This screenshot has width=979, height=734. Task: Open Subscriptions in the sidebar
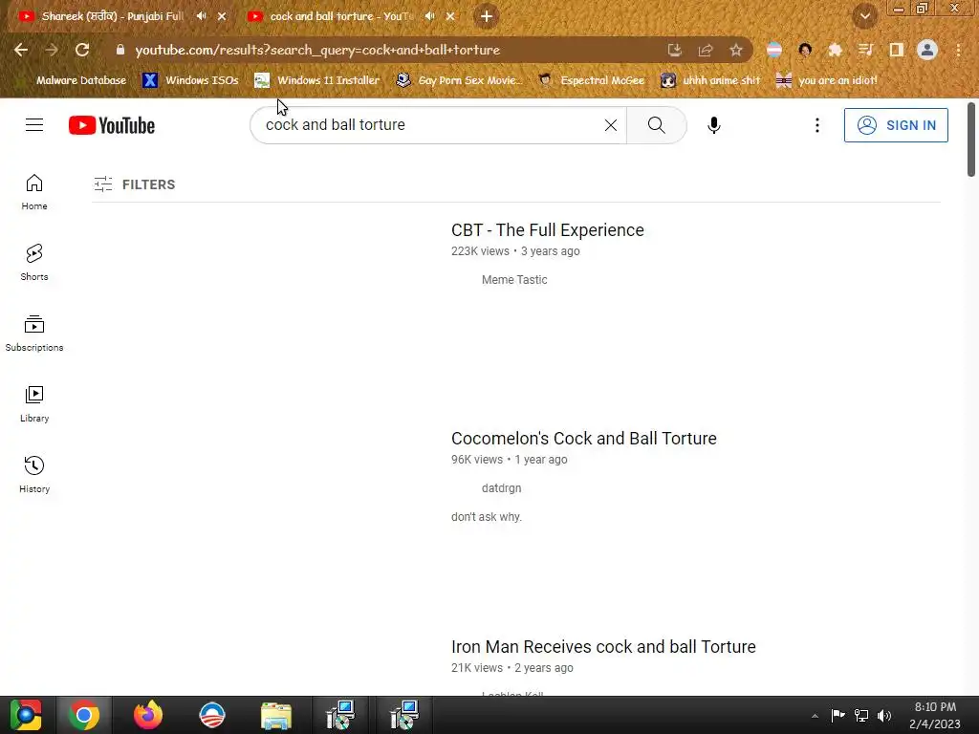pos(34,334)
